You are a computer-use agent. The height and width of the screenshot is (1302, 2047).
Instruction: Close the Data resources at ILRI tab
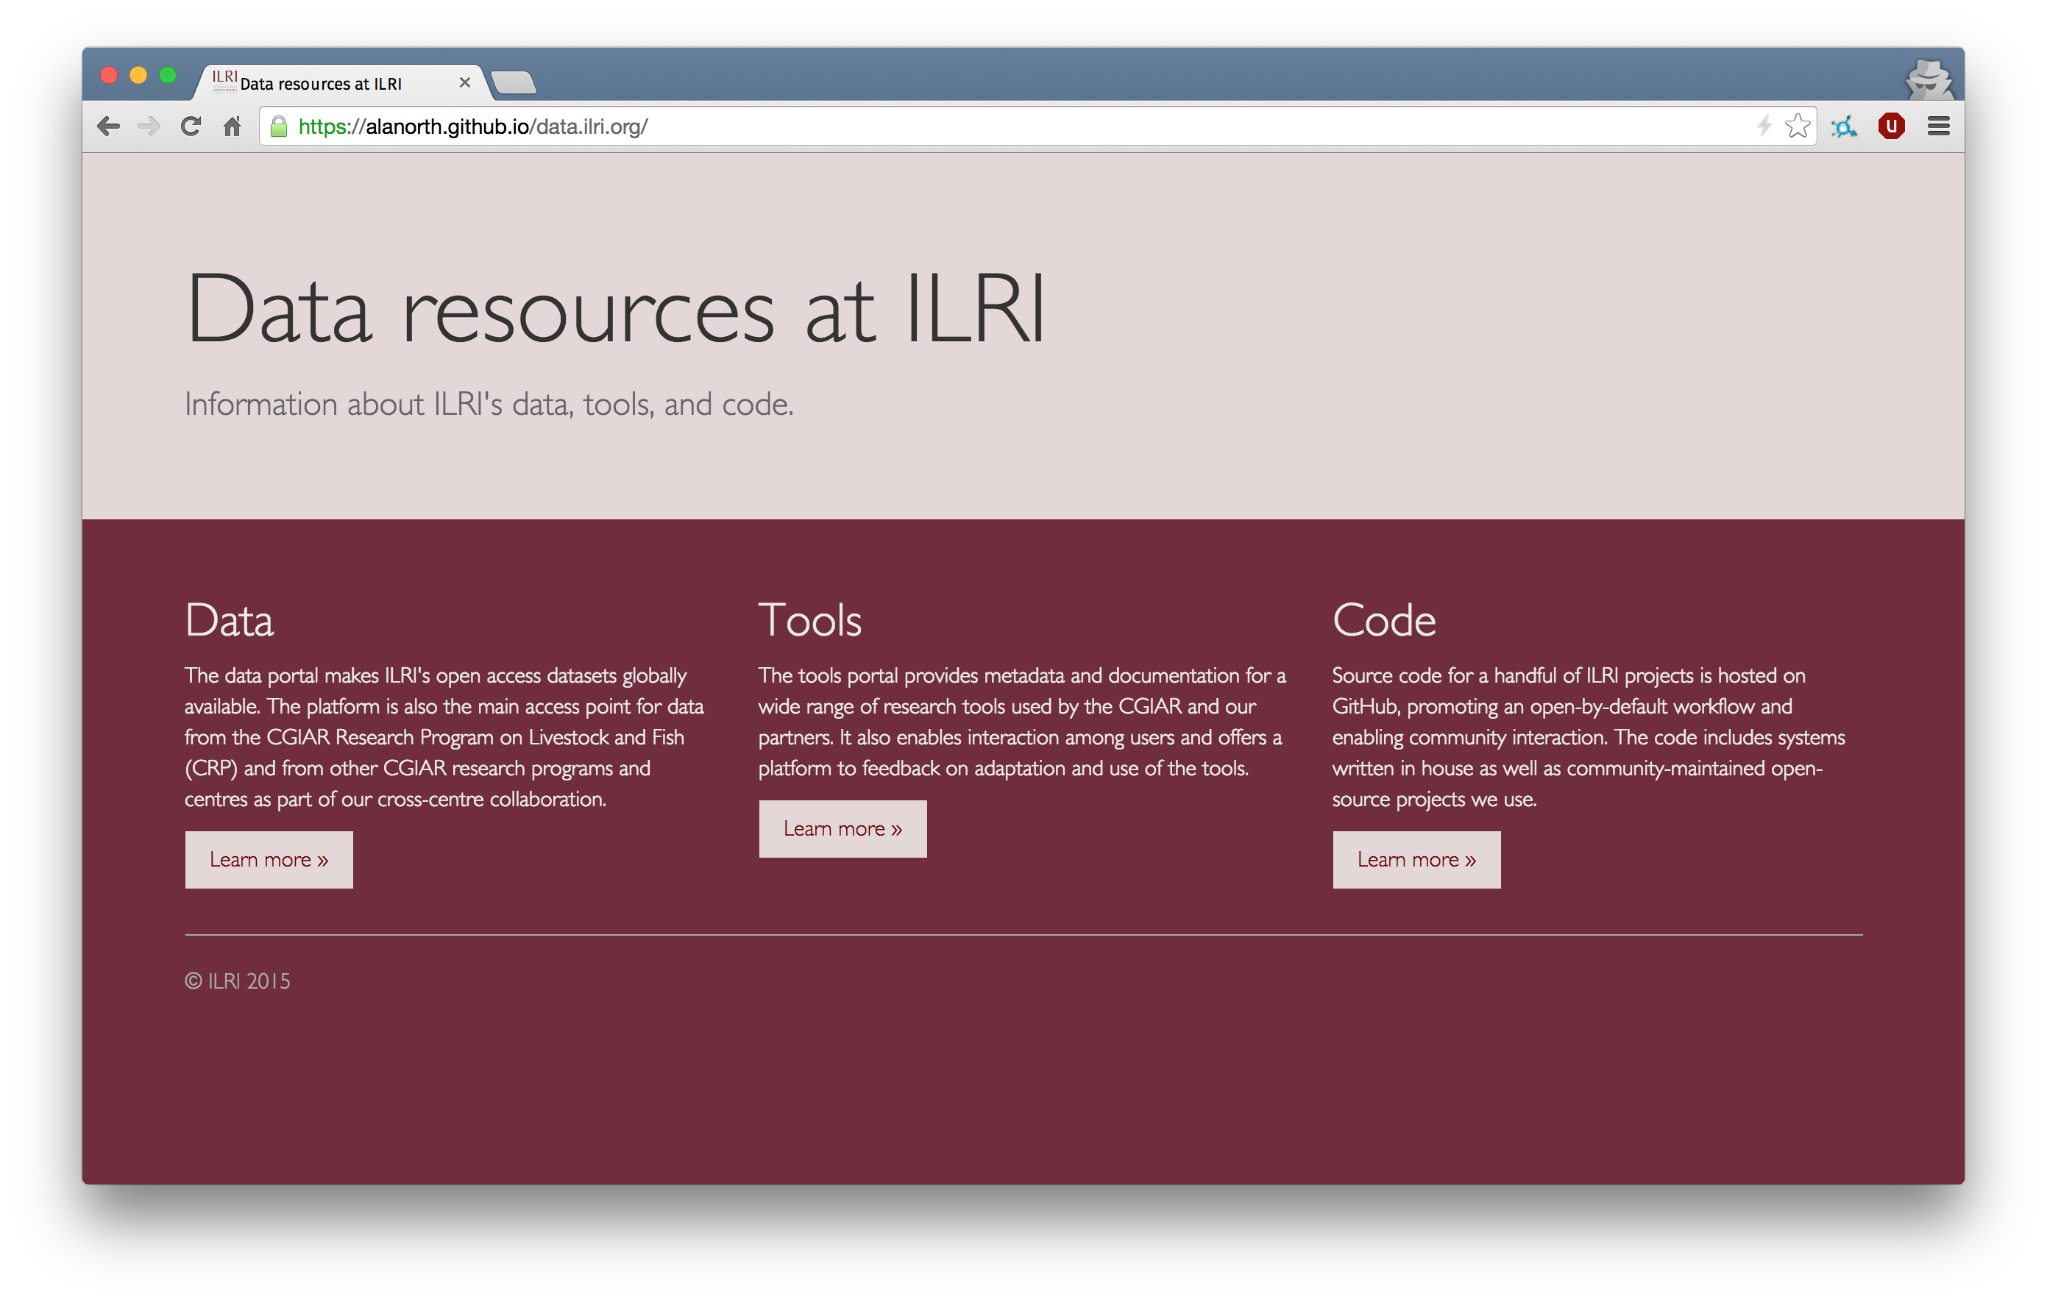tap(464, 82)
